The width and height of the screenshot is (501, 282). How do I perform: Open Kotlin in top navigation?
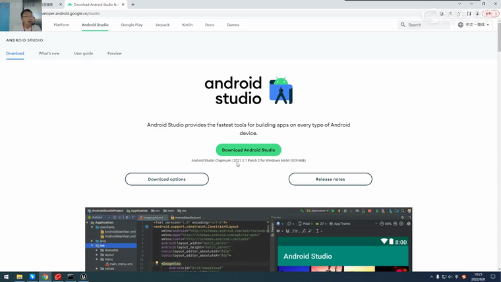pos(187,25)
